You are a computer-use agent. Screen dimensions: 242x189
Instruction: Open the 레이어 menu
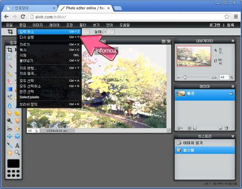click(54, 25)
